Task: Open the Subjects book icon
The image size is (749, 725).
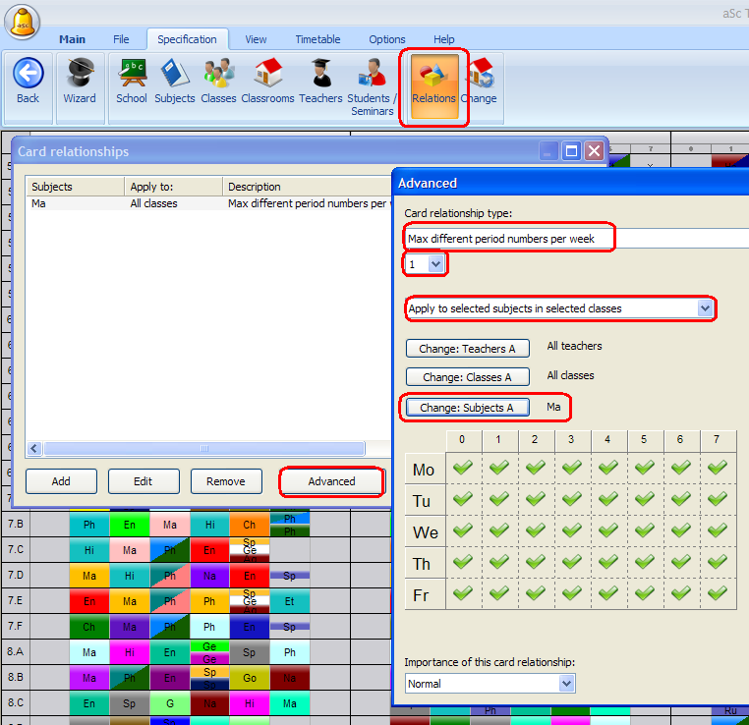Action: click(175, 74)
